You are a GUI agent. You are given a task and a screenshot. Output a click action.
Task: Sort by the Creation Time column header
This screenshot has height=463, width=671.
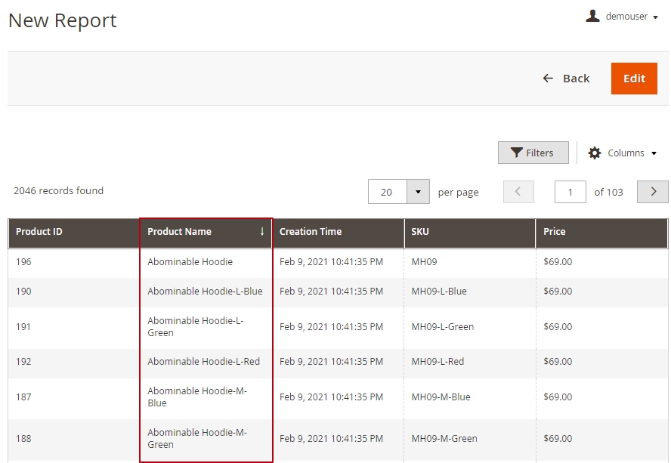click(x=311, y=232)
